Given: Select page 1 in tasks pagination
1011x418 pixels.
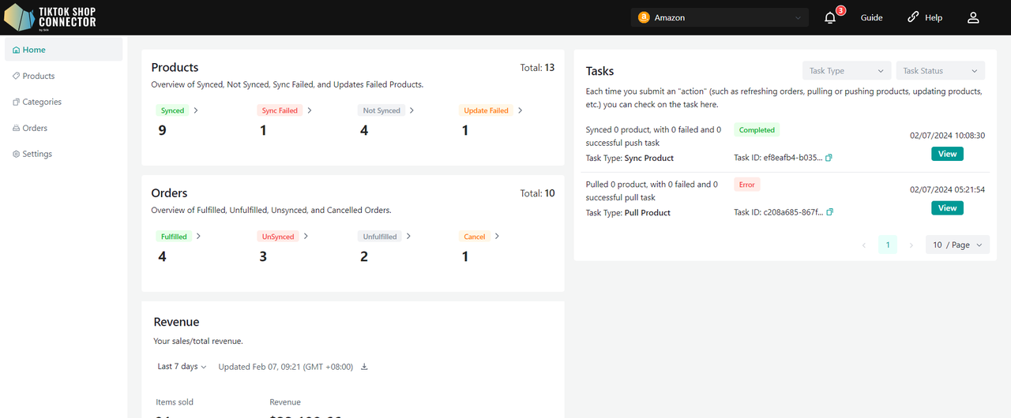Looking at the screenshot, I should pos(887,245).
